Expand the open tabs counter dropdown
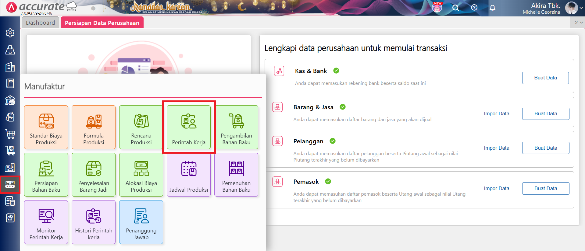The height and width of the screenshot is (251, 585). (578, 23)
